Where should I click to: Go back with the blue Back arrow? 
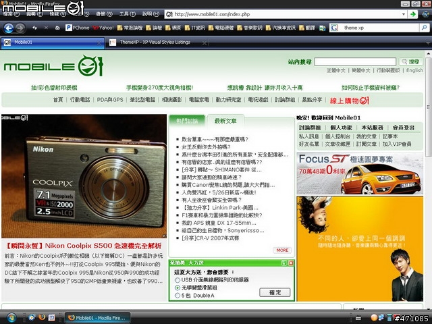coord(9,28)
